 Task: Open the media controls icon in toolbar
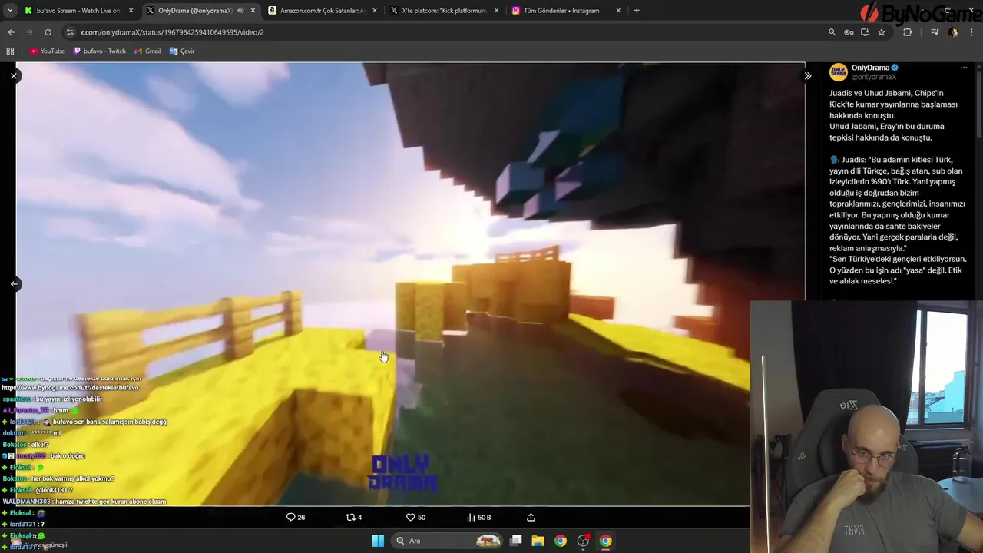[x=934, y=32]
